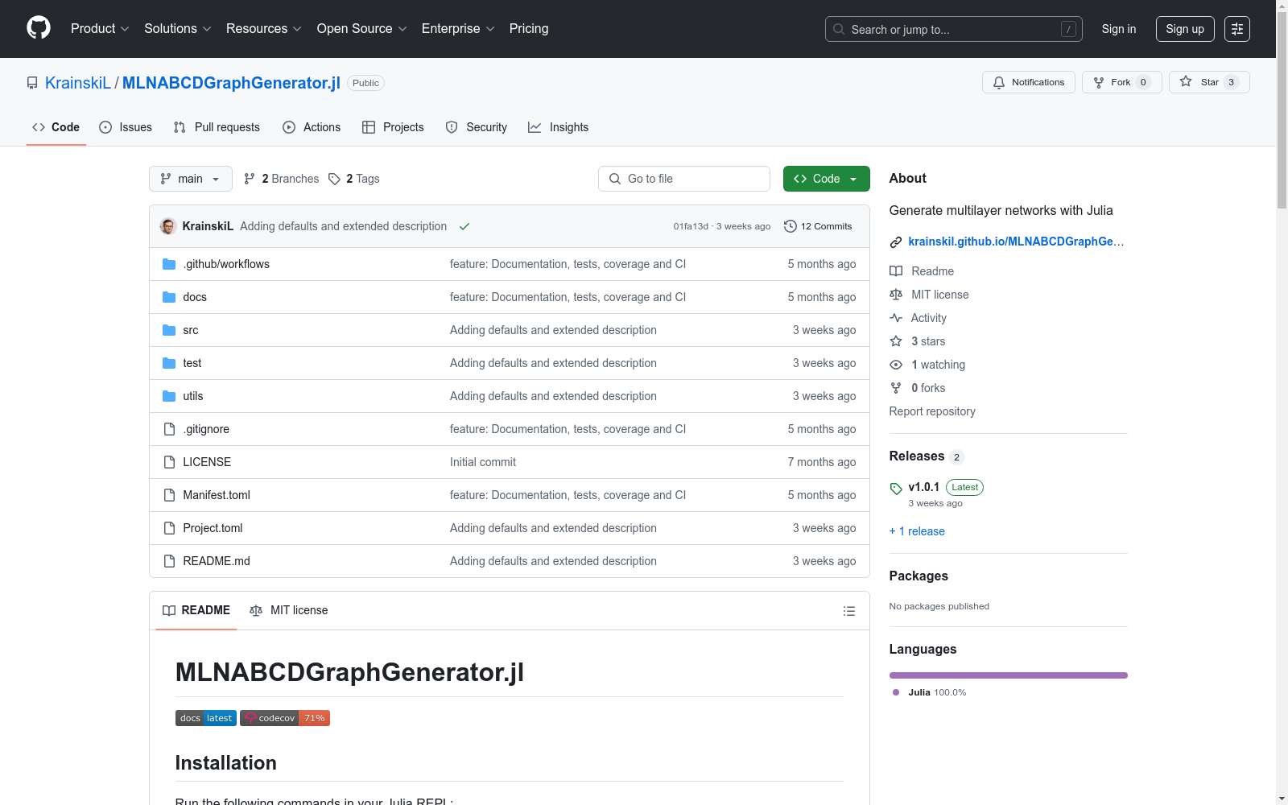View 12 Commits history
This screenshot has height=805, width=1288.
(818, 226)
